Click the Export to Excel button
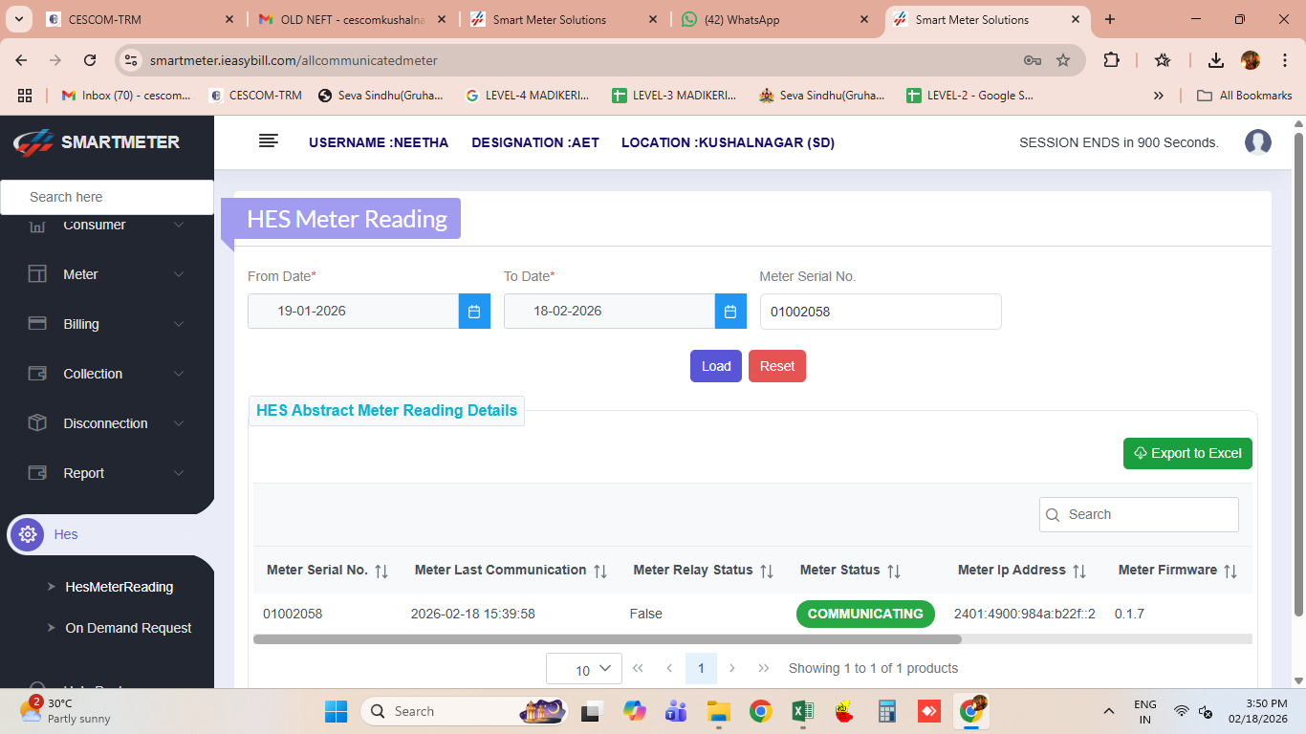This screenshot has width=1306, height=734. click(x=1187, y=453)
